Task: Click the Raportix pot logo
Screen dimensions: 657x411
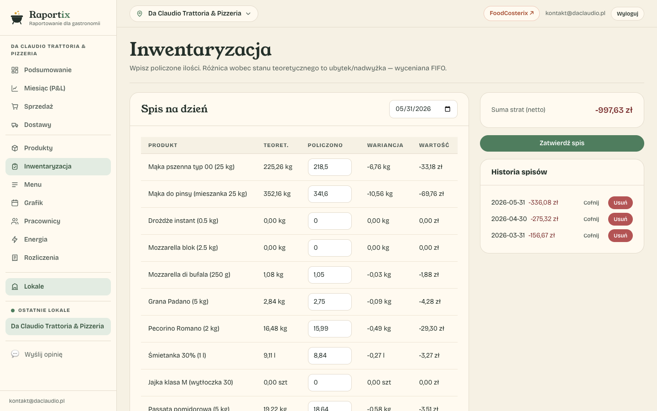Action: pos(17,17)
